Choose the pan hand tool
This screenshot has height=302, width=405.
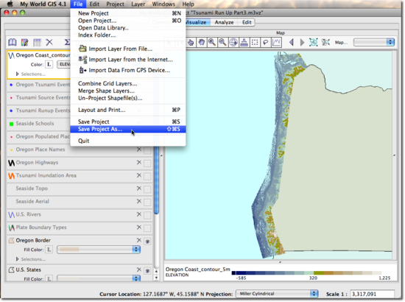[202, 42]
